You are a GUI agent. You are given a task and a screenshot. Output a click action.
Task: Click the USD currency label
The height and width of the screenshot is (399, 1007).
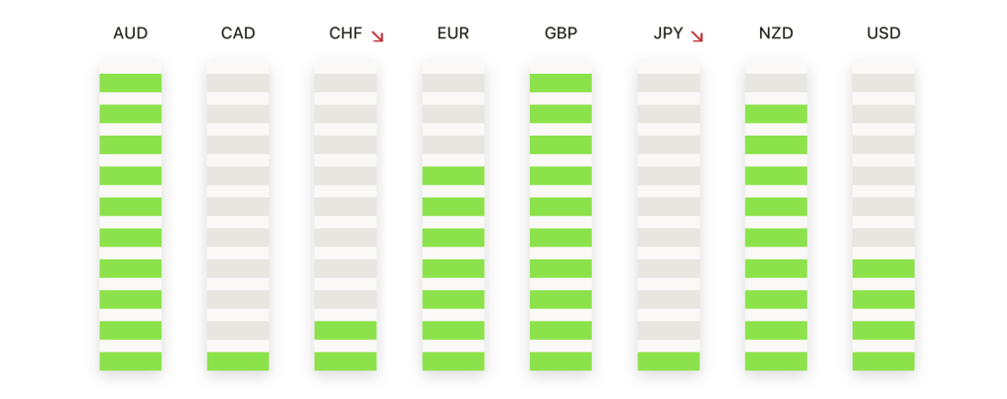pos(884,33)
